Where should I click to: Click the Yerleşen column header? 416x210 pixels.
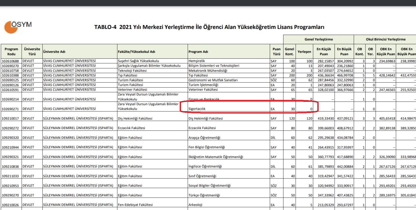[304, 52]
